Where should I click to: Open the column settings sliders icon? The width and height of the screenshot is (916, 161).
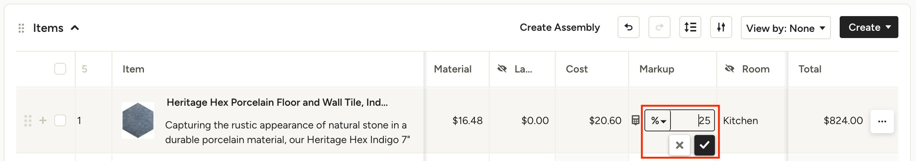pyautogui.click(x=721, y=27)
